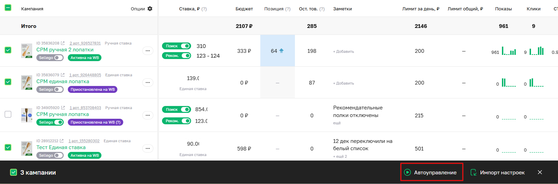Open external link icon beside ID 35836208
This screenshot has height=184, width=558.
pyautogui.click(x=63, y=43)
